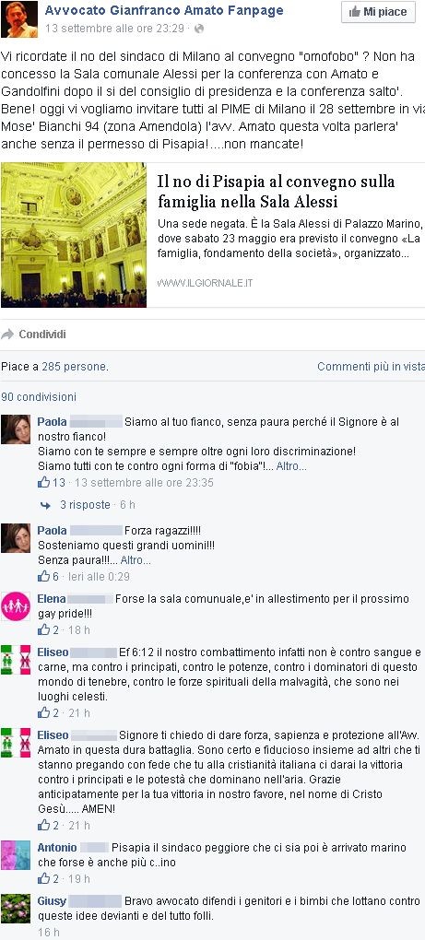Show the 90 condivisioni list
Viewport: 425px width, 940px height.
click(x=39, y=397)
